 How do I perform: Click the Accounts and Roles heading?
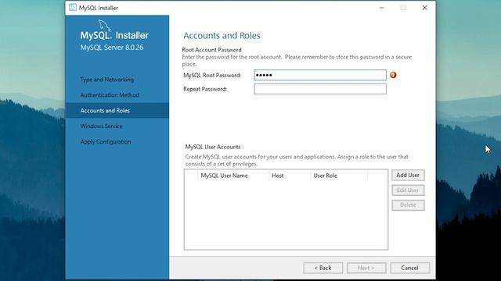click(222, 35)
